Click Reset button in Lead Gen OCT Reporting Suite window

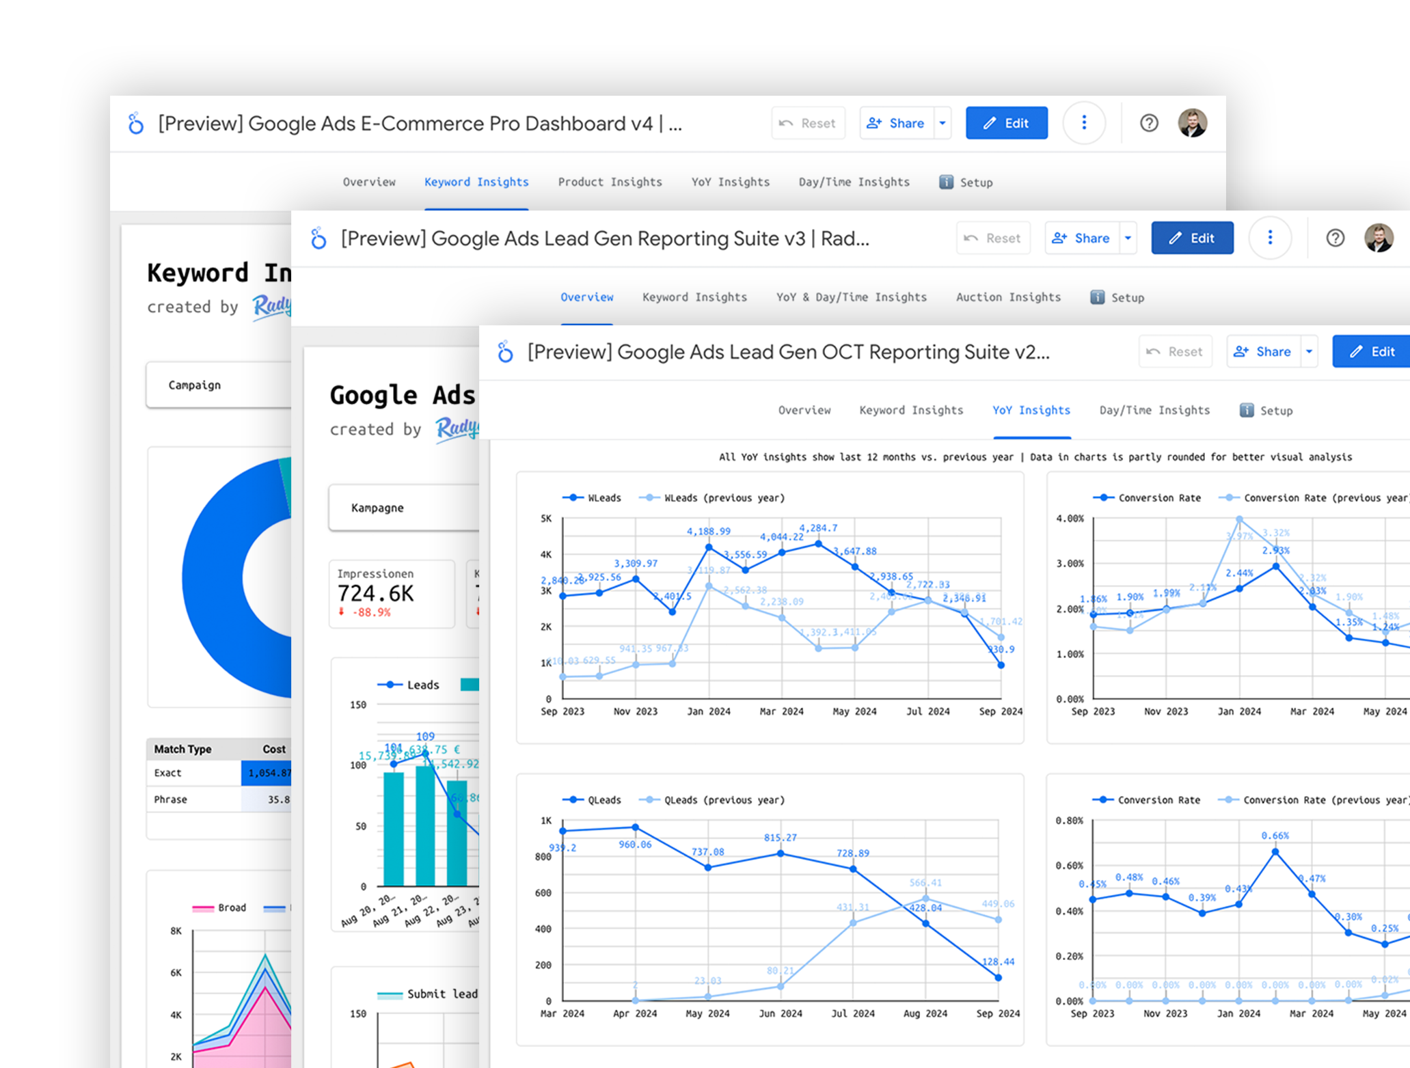[x=1175, y=351]
